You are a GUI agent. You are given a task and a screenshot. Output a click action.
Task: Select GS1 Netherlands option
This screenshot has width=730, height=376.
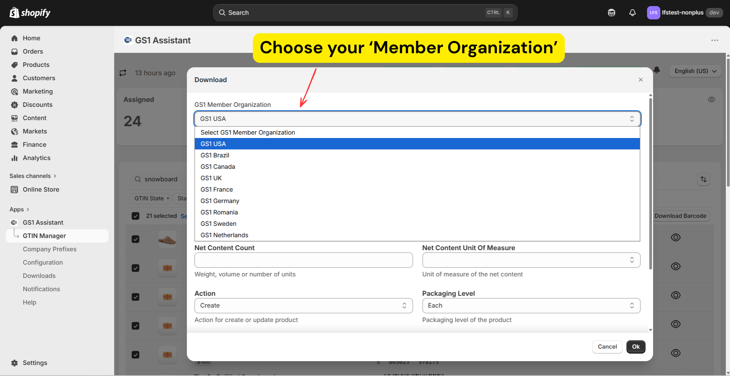(417, 235)
